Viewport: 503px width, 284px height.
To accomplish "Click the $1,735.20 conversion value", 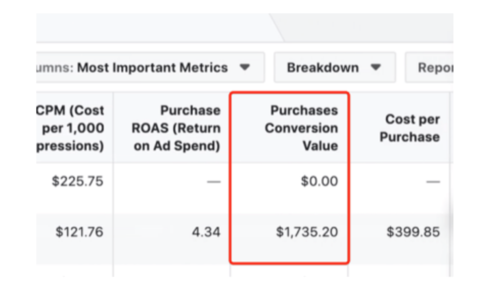I will tap(307, 232).
